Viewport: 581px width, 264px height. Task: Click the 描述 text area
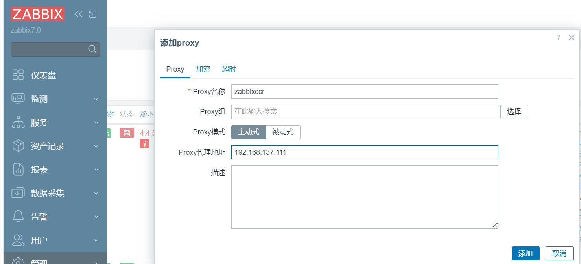tap(365, 197)
